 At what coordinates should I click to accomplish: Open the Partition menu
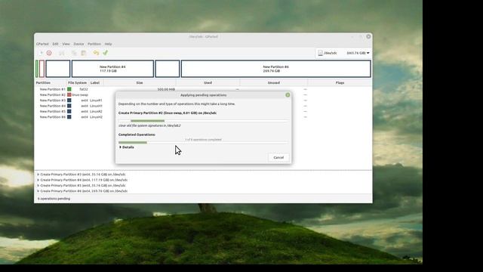point(94,44)
